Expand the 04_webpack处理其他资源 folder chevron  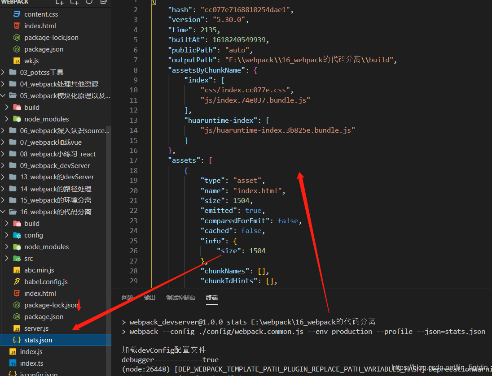[x=3, y=84]
